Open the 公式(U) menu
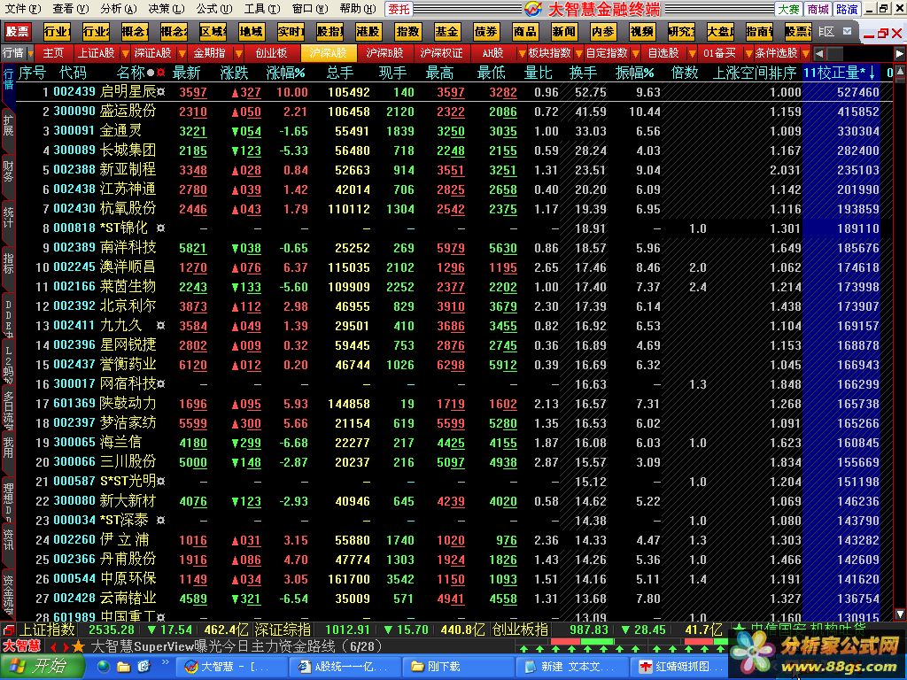The width and height of the screenshot is (907, 680). point(214,9)
